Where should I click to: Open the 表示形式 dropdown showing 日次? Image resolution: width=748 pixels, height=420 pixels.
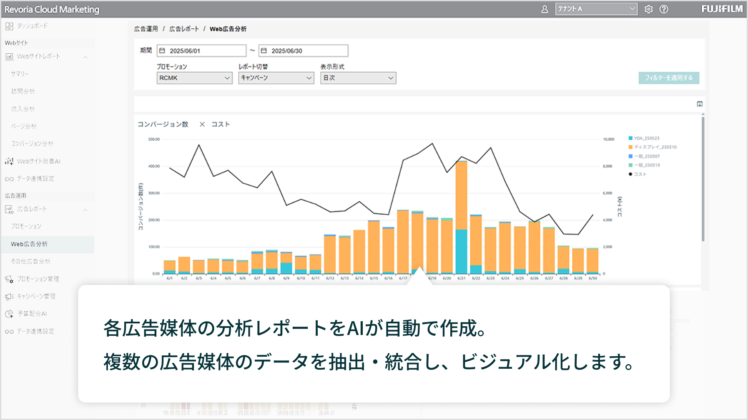pos(357,78)
